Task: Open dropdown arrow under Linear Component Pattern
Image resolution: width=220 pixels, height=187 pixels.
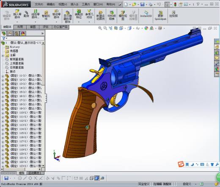Action: point(36,22)
